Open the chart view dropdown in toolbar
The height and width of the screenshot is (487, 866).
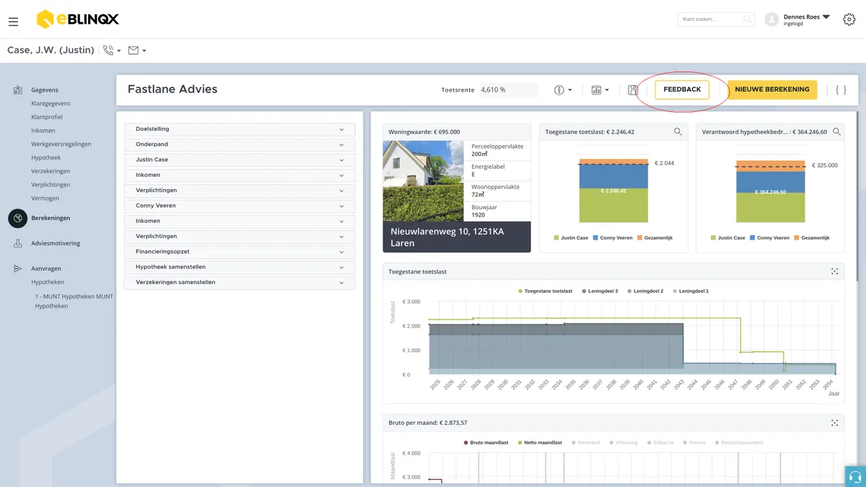pyautogui.click(x=600, y=90)
